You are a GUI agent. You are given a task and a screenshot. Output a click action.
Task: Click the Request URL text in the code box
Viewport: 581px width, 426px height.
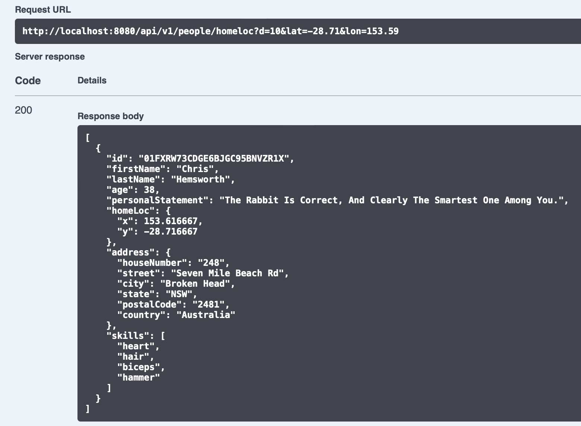210,31
